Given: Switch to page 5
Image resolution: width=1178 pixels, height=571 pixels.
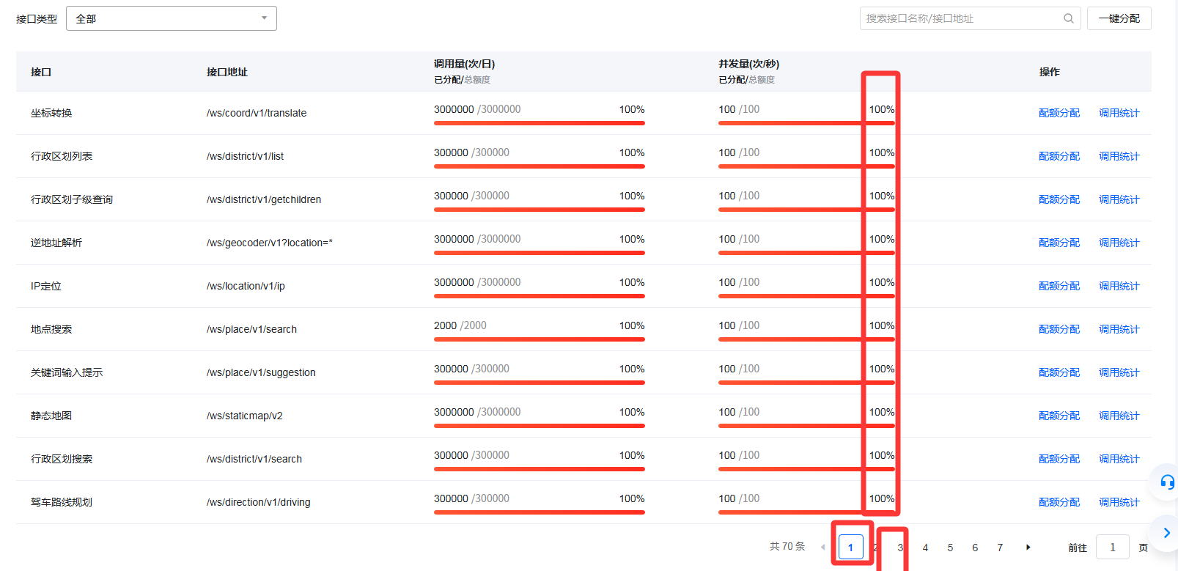Looking at the screenshot, I should coord(950,548).
